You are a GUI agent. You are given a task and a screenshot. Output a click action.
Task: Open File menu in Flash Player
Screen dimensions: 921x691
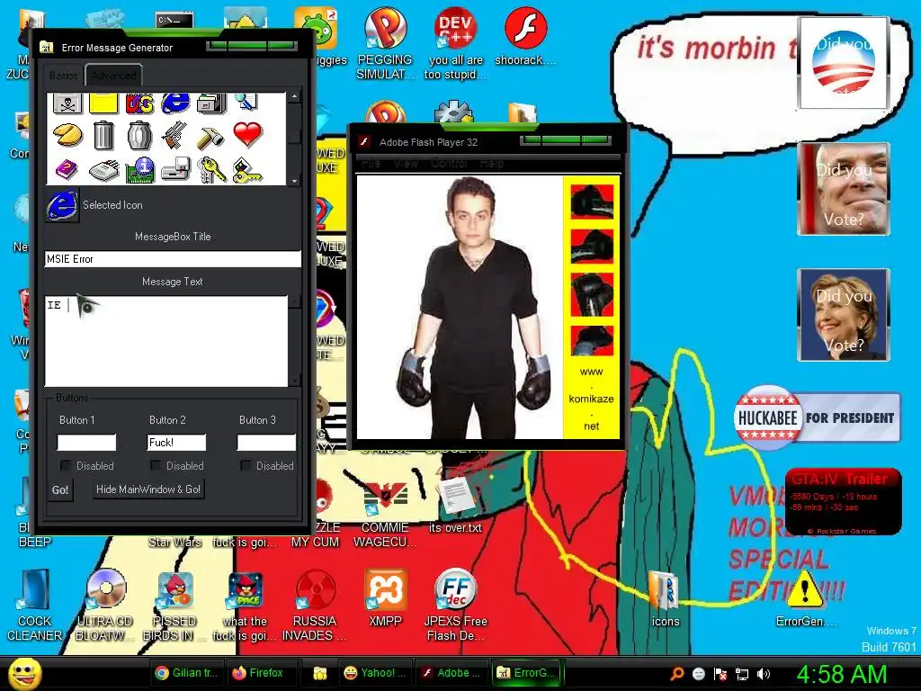coord(370,164)
